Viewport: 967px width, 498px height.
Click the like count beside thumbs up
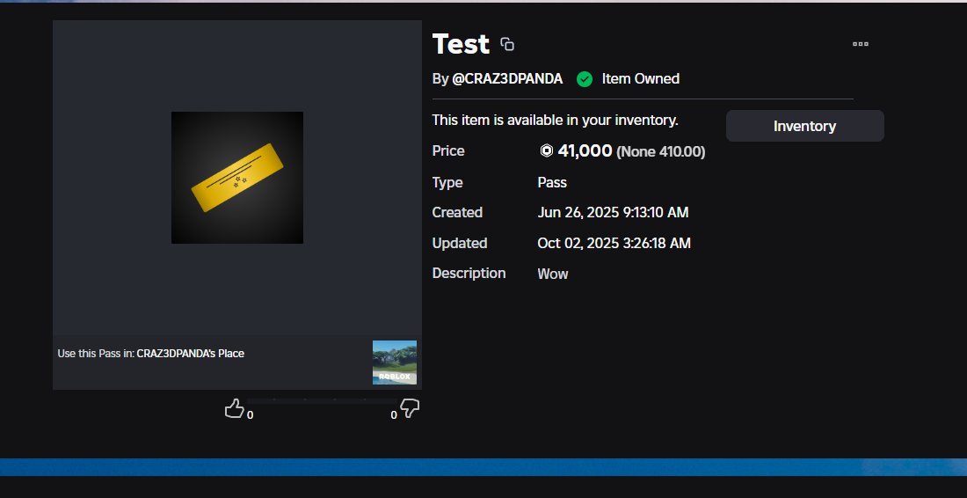pos(250,415)
